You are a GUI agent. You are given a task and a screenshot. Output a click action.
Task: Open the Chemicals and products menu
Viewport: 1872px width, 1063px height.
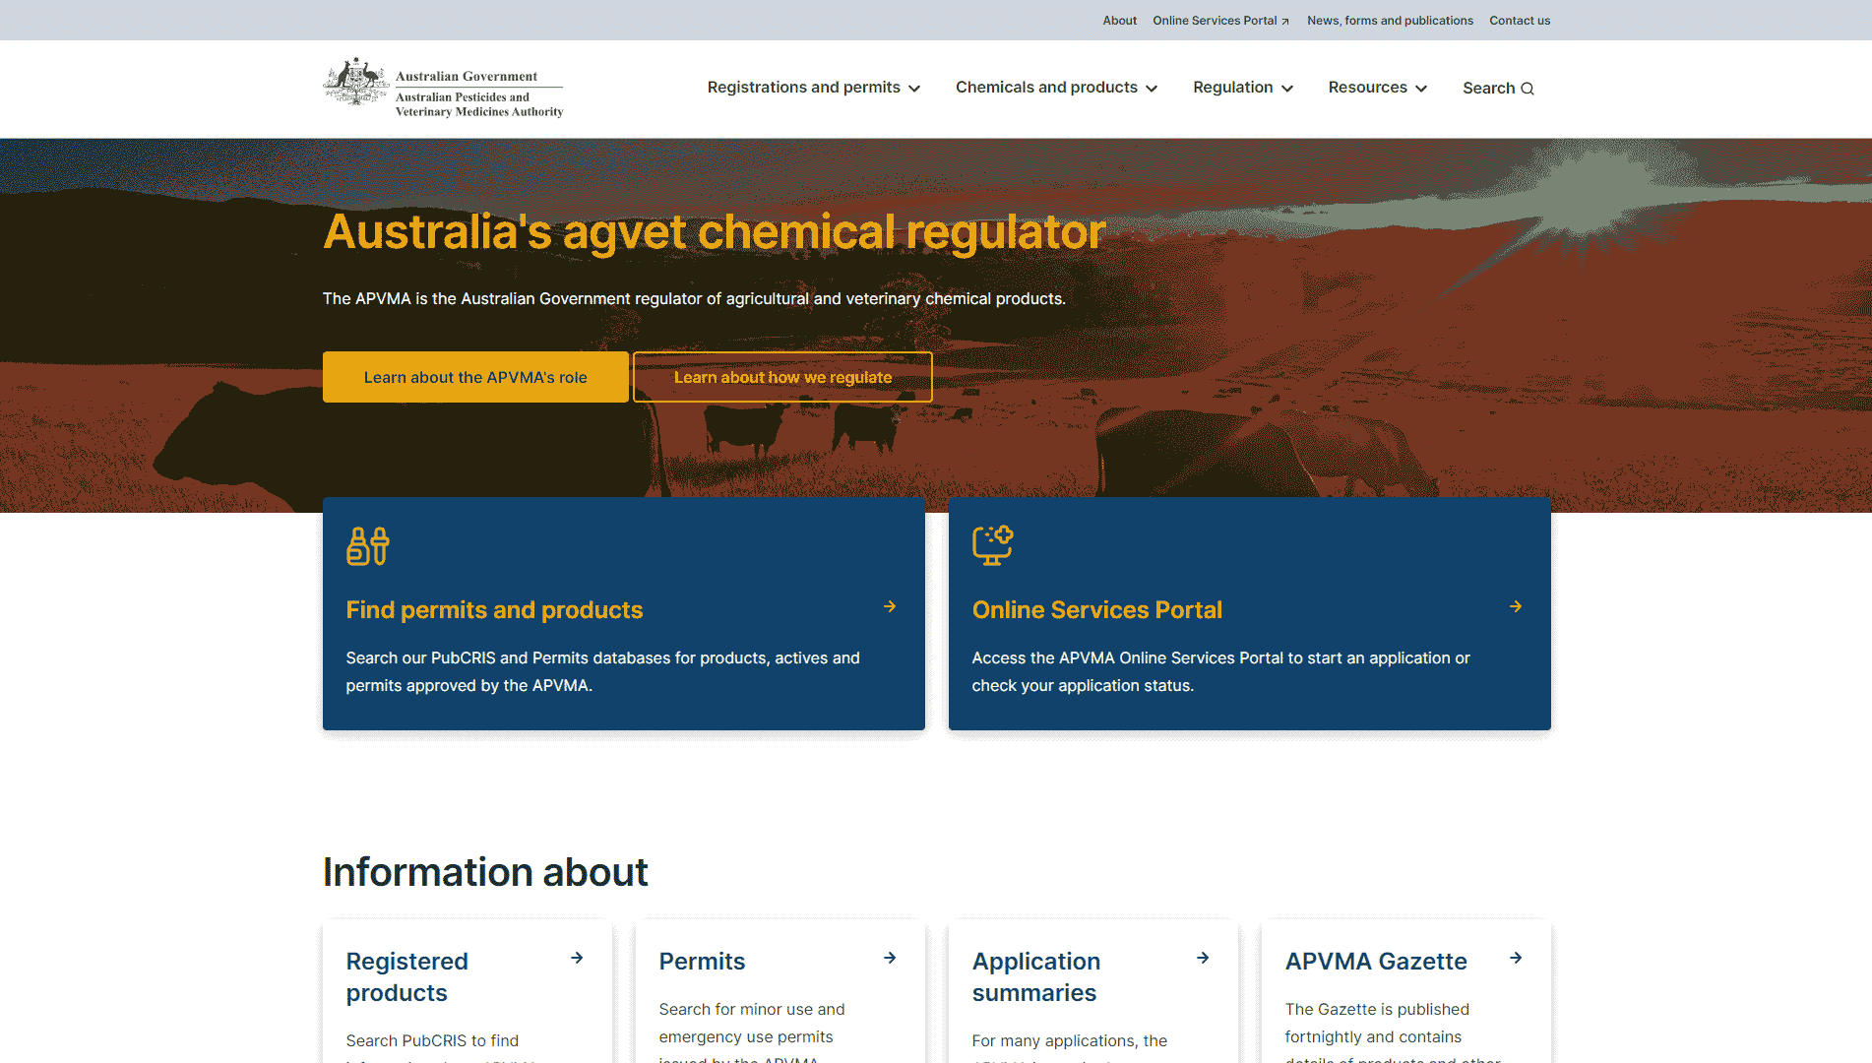(1056, 88)
